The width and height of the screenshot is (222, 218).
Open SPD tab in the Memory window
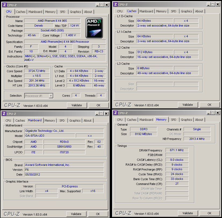(x=174, y=120)
